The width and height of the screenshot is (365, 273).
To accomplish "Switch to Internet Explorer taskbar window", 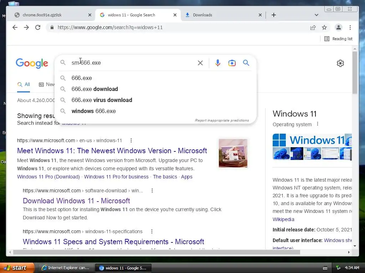I will coord(66,268).
